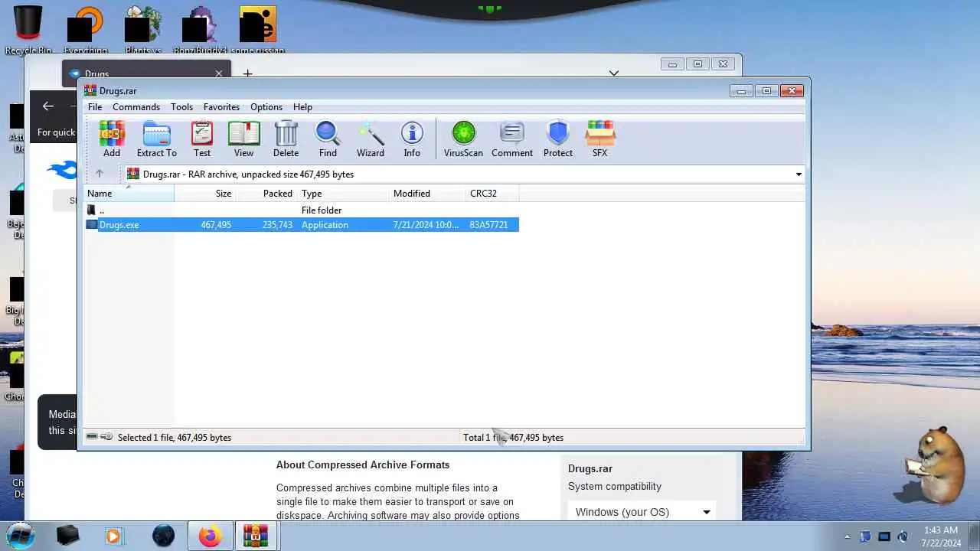Click the volume tray icon
Viewport: 980px width, 551px height.
point(903,536)
